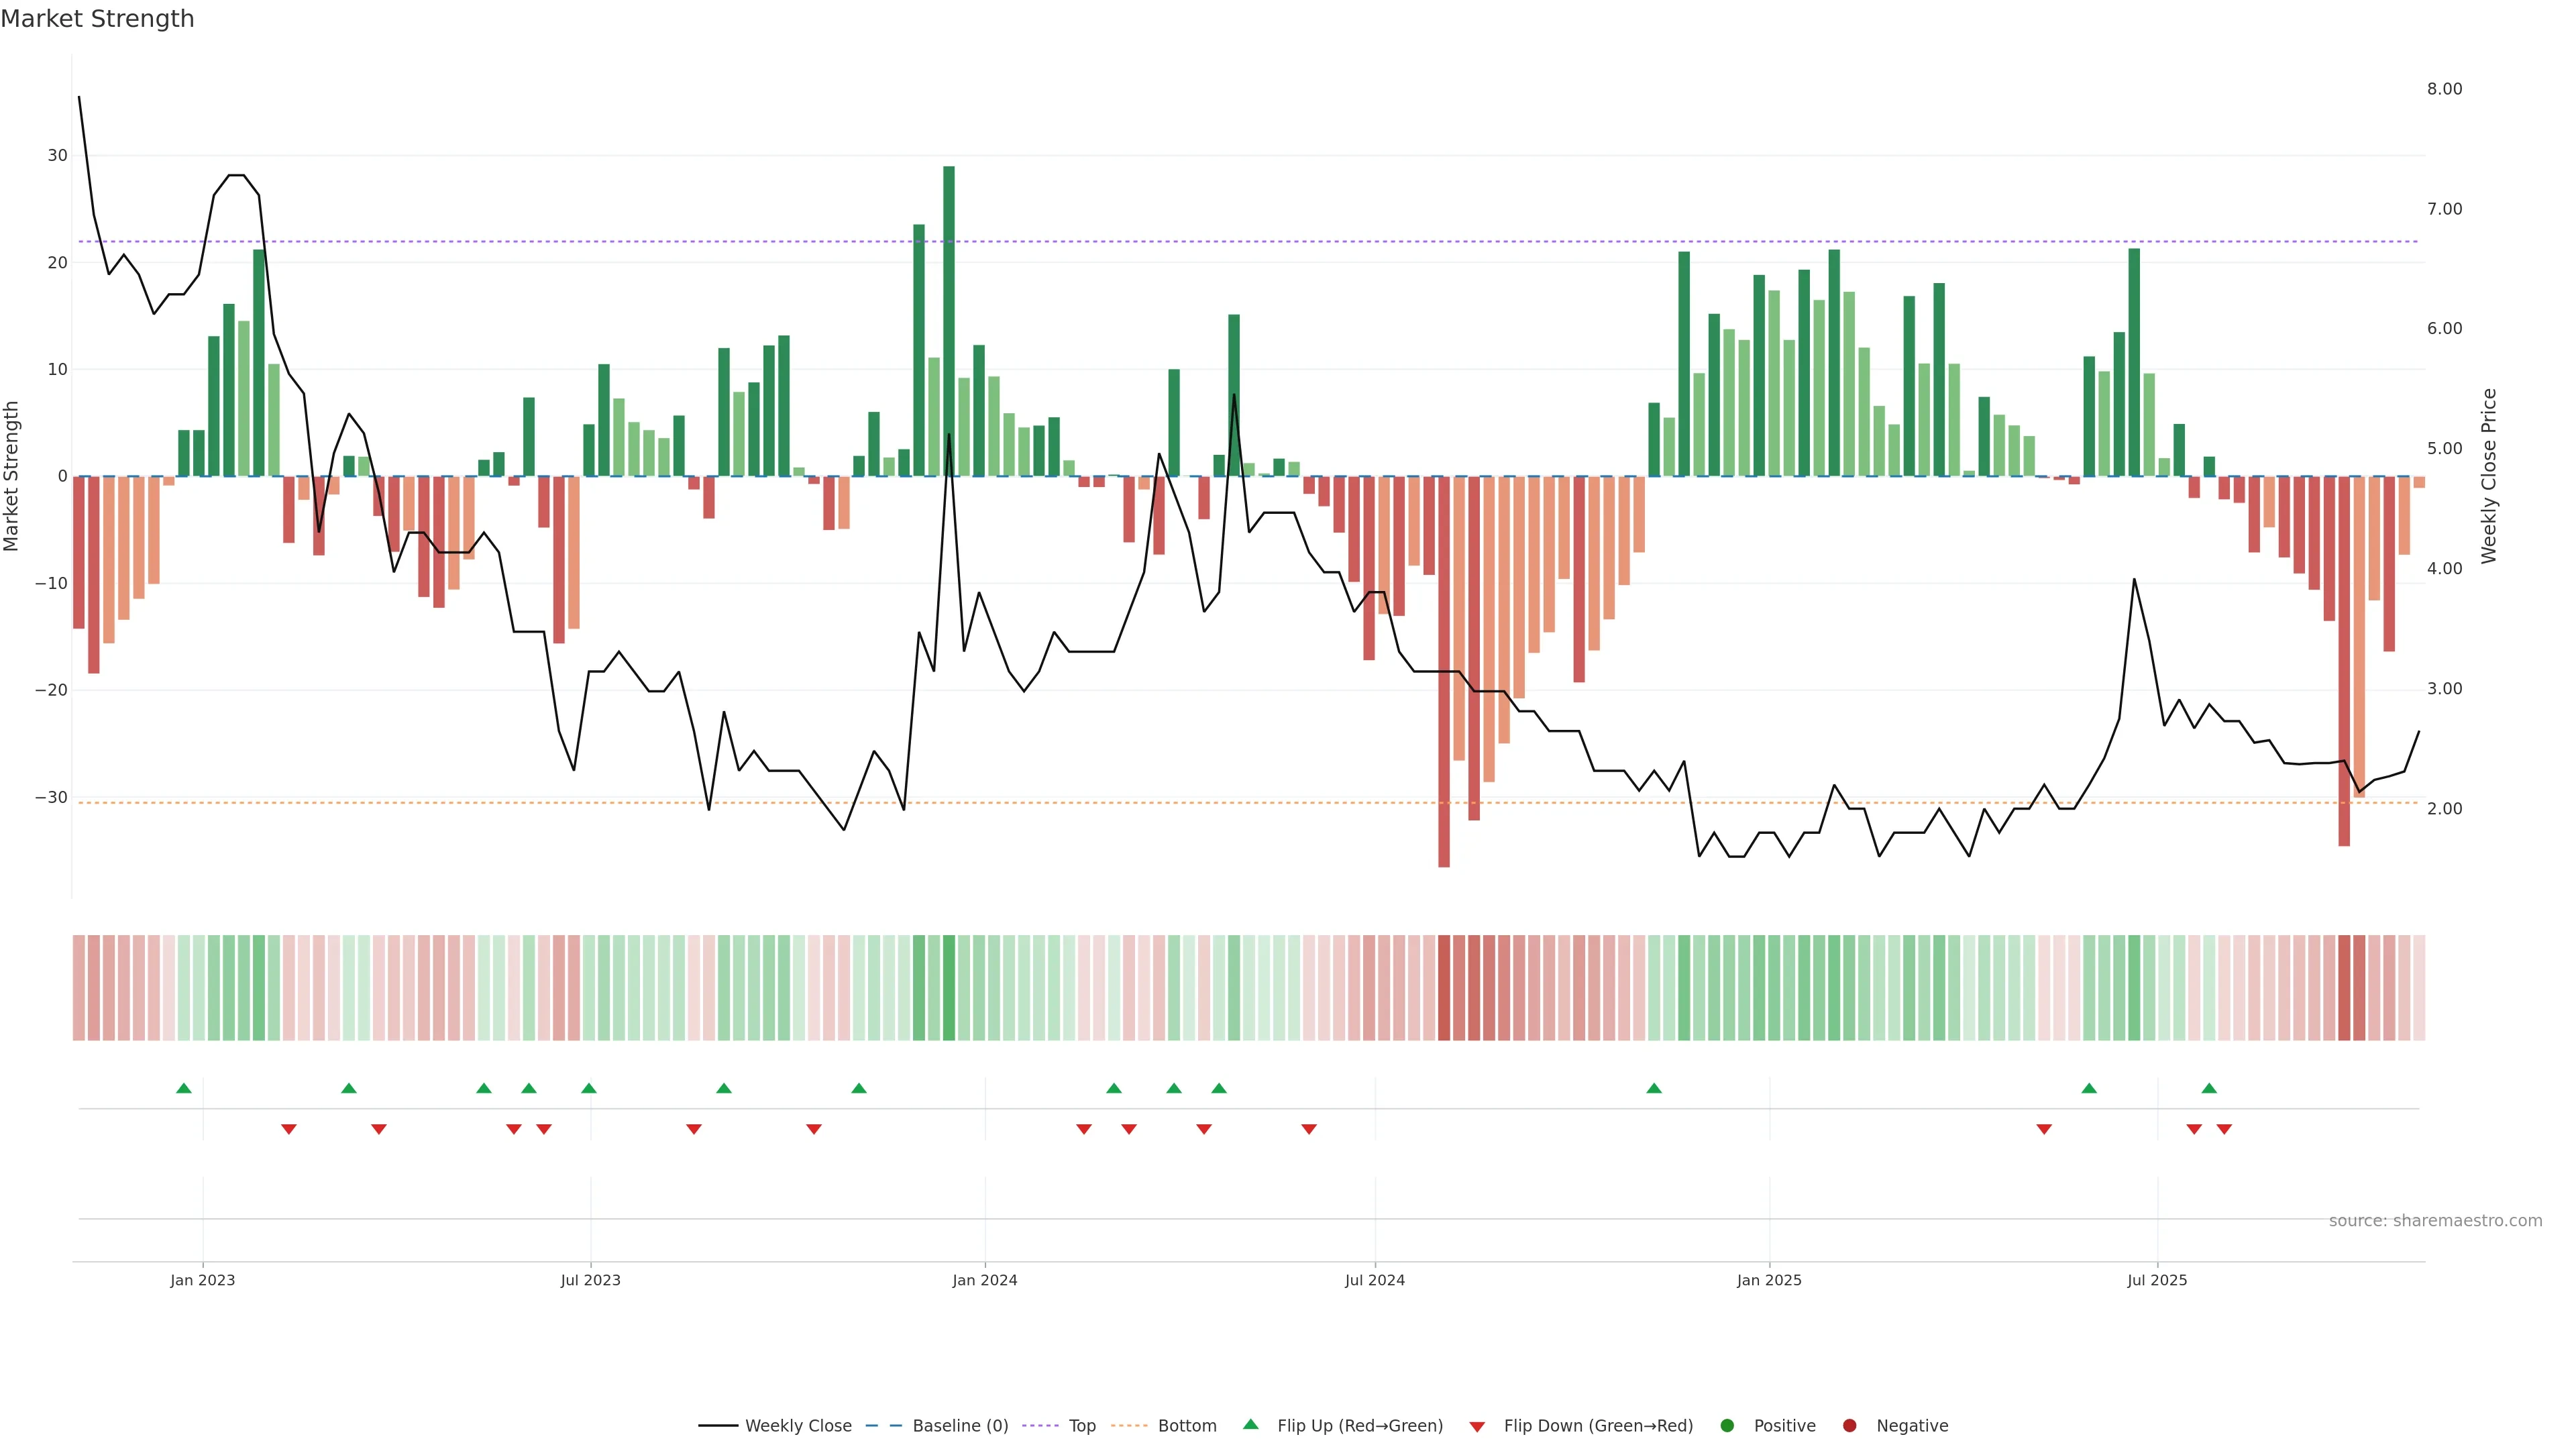Click the tallest dark green bar
Screen dimensions: 2576x1449
point(949,320)
